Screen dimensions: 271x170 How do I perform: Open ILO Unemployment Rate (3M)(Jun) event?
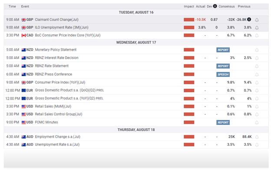point(62,27)
